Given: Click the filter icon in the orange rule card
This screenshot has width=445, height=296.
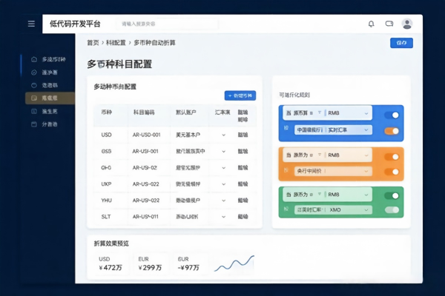Looking at the screenshot, I should click(x=319, y=155).
